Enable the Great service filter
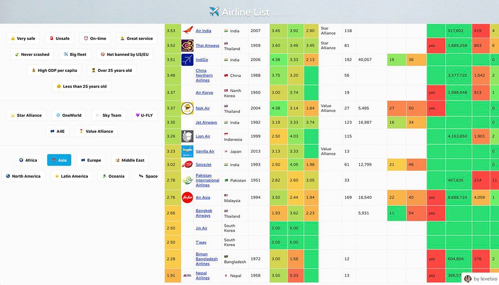This screenshot has height=285, width=499. 136,38
